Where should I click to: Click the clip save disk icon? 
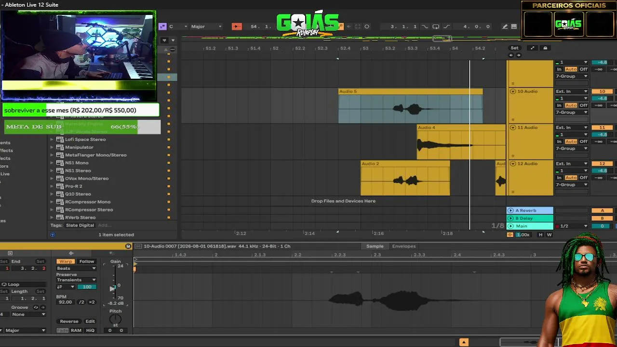tap(128, 246)
